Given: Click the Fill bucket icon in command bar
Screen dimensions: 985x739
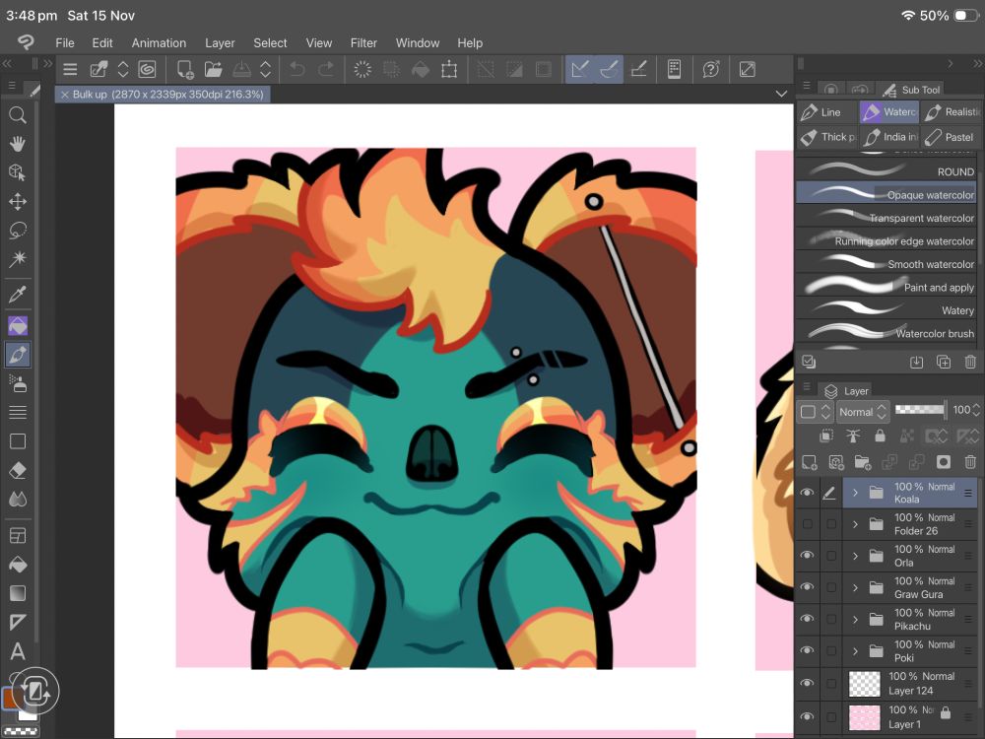Looking at the screenshot, I should [421, 69].
